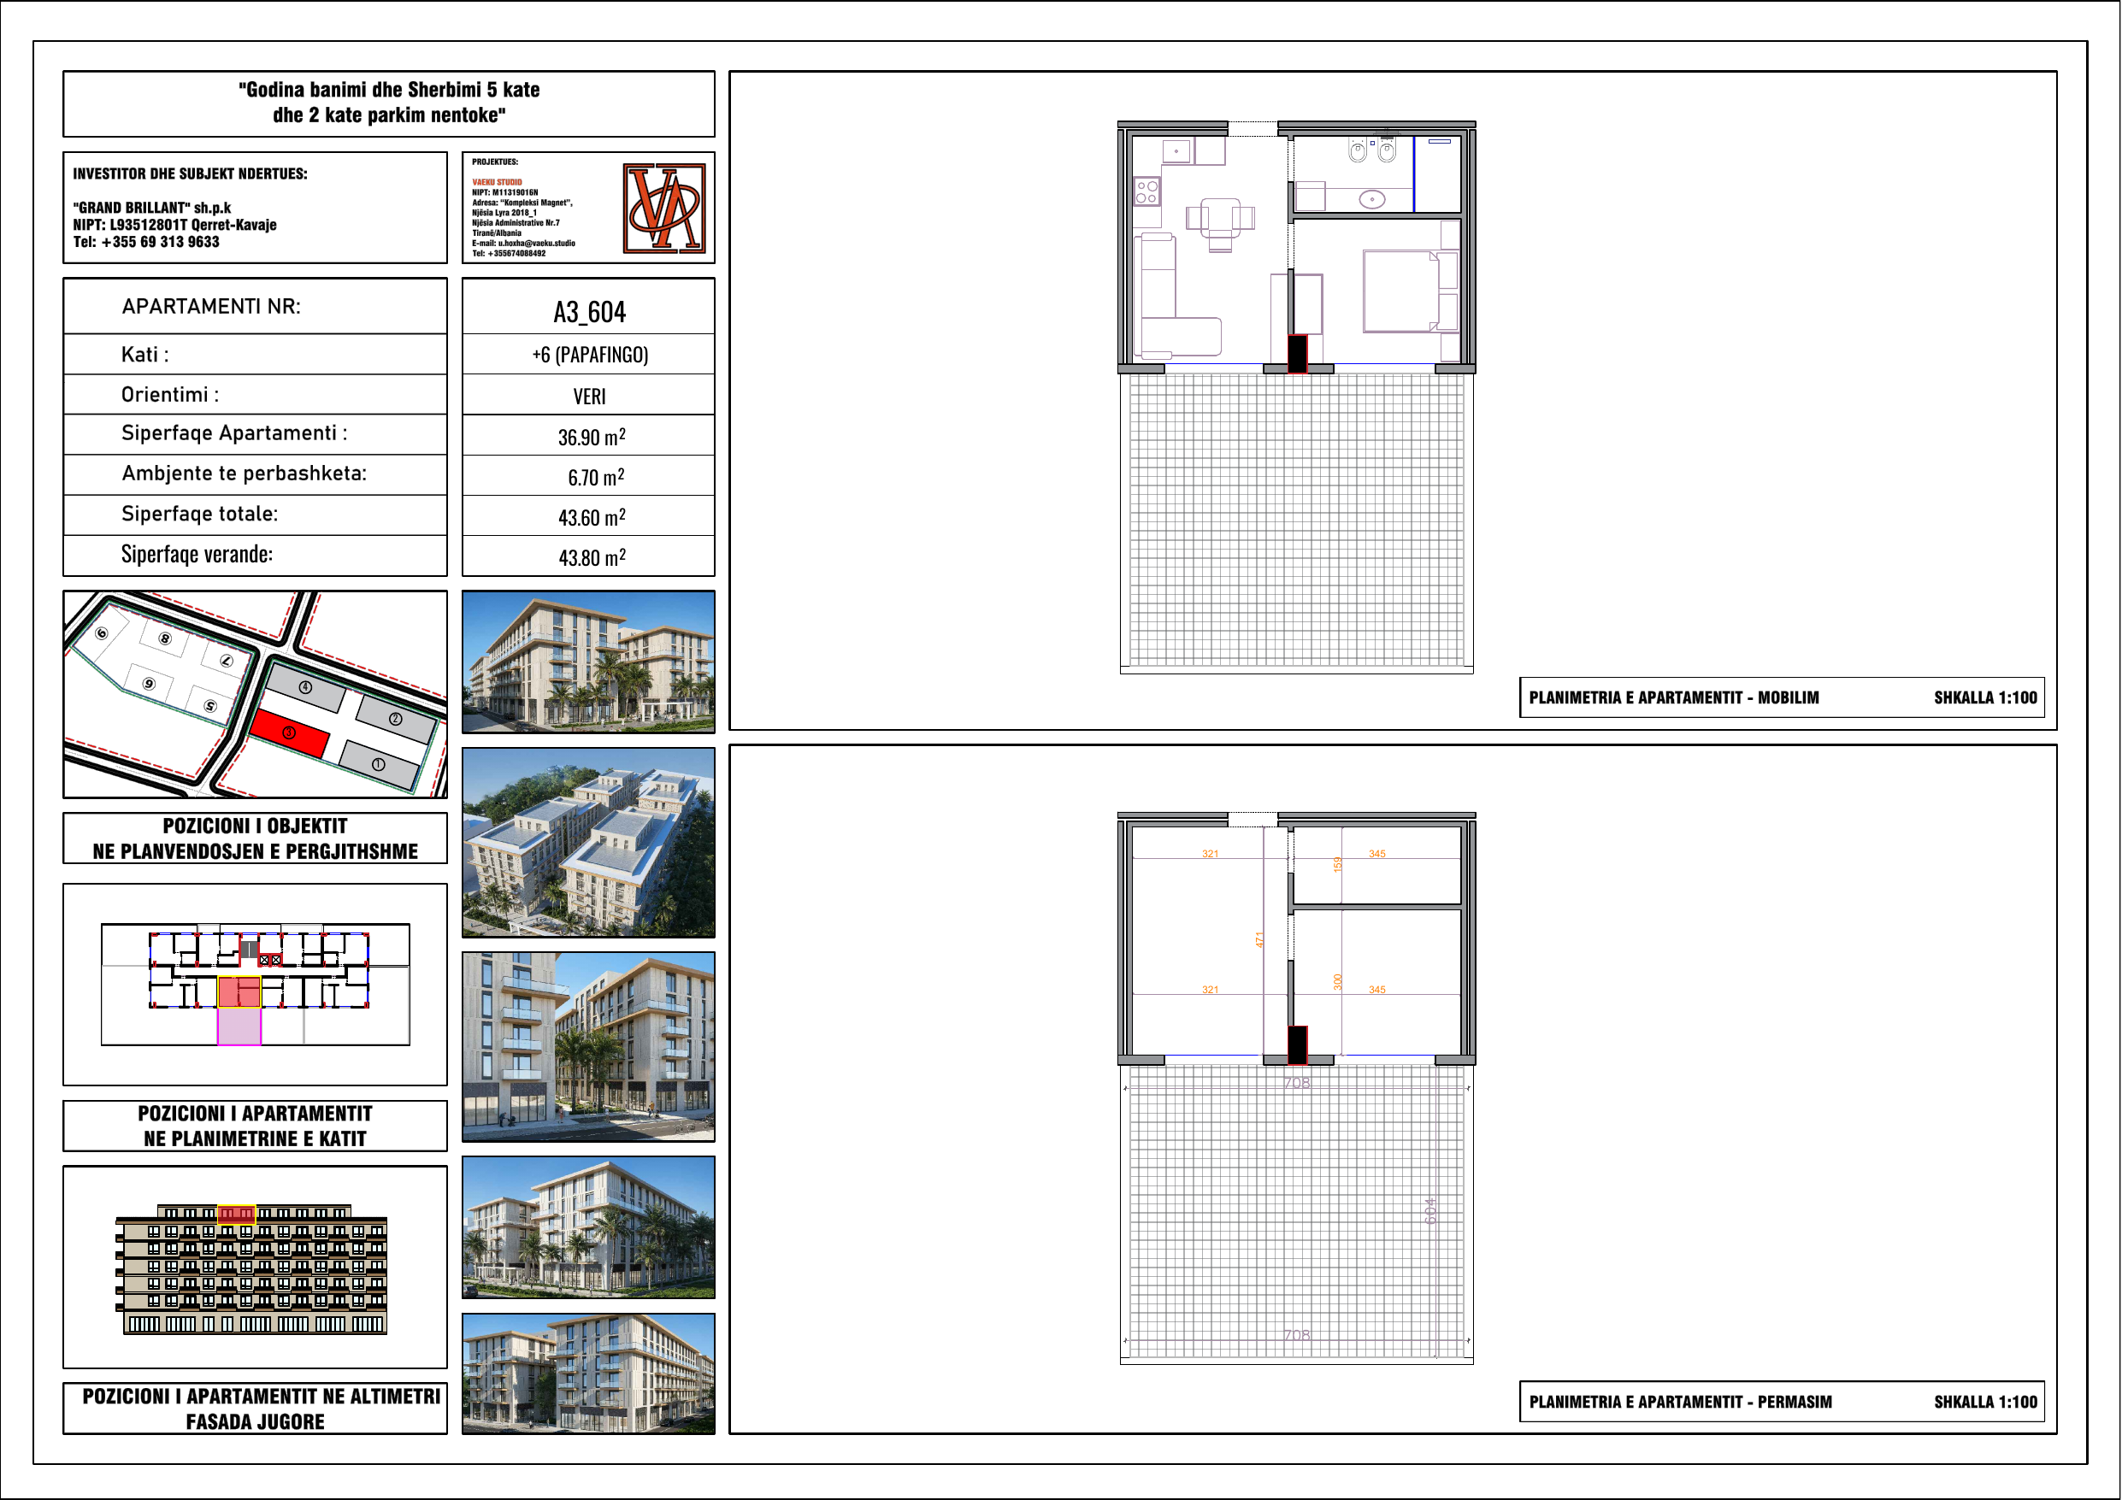Click POZICIONI I OBJEKTIT caption
Viewport: 2122px width, 1500px height.
255,839
